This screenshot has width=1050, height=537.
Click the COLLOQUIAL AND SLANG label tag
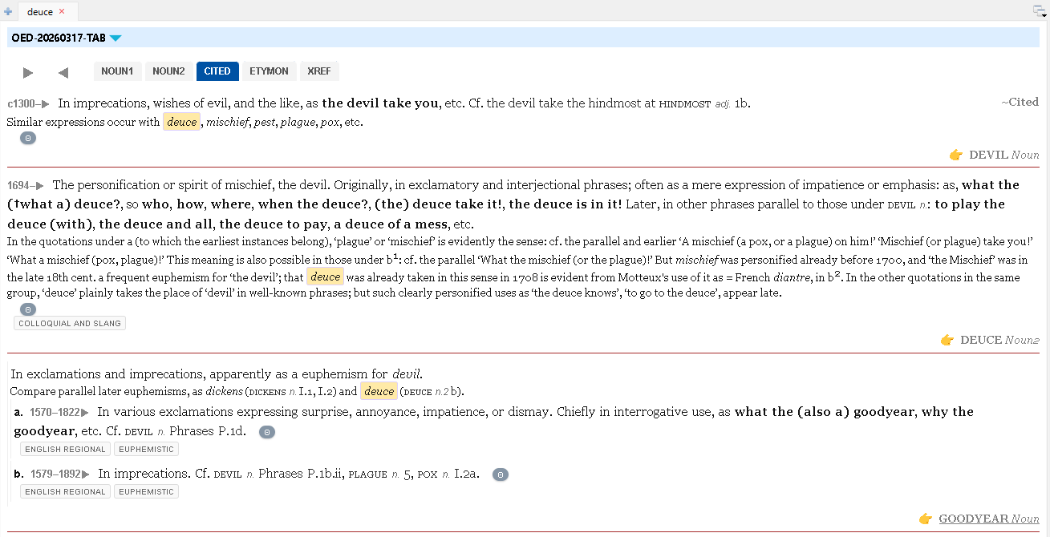70,324
